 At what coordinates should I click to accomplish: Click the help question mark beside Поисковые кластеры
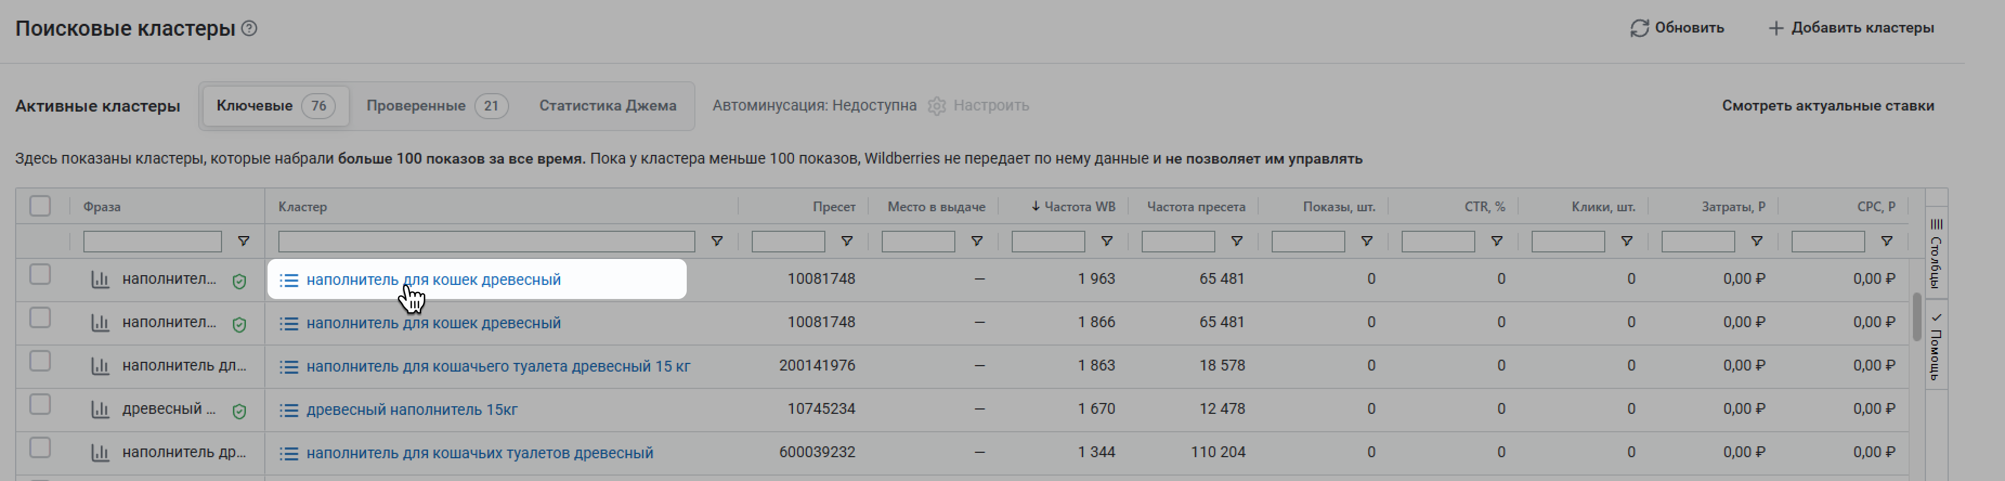click(x=249, y=29)
